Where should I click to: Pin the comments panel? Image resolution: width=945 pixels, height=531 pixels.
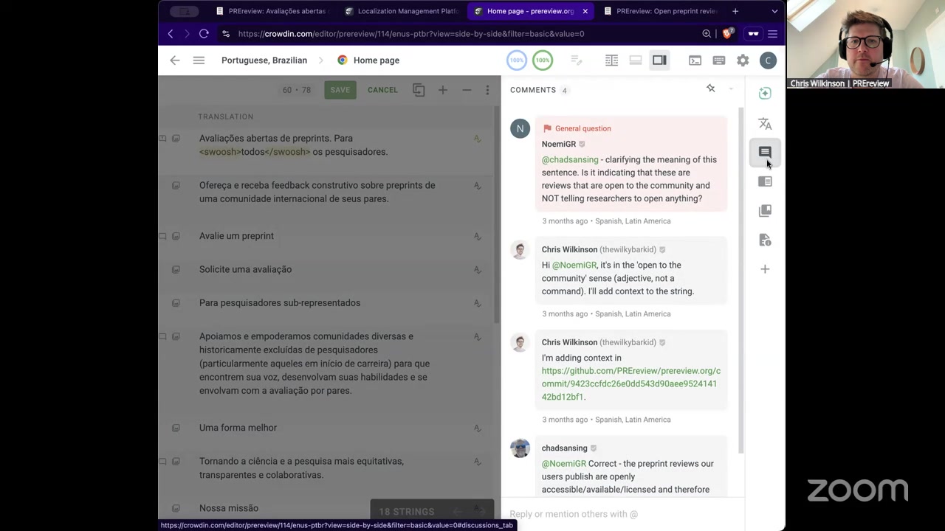pyautogui.click(x=710, y=89)
